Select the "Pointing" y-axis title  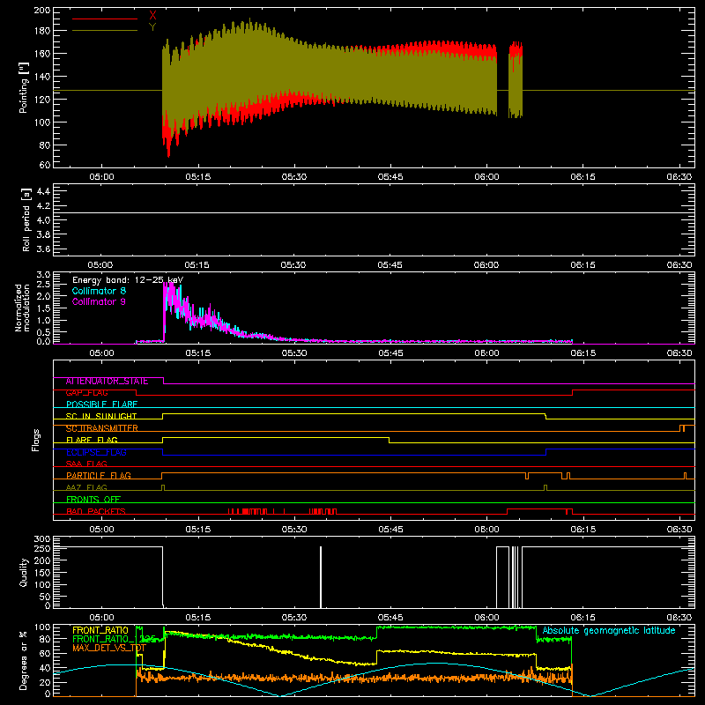(x=24, y=88)
